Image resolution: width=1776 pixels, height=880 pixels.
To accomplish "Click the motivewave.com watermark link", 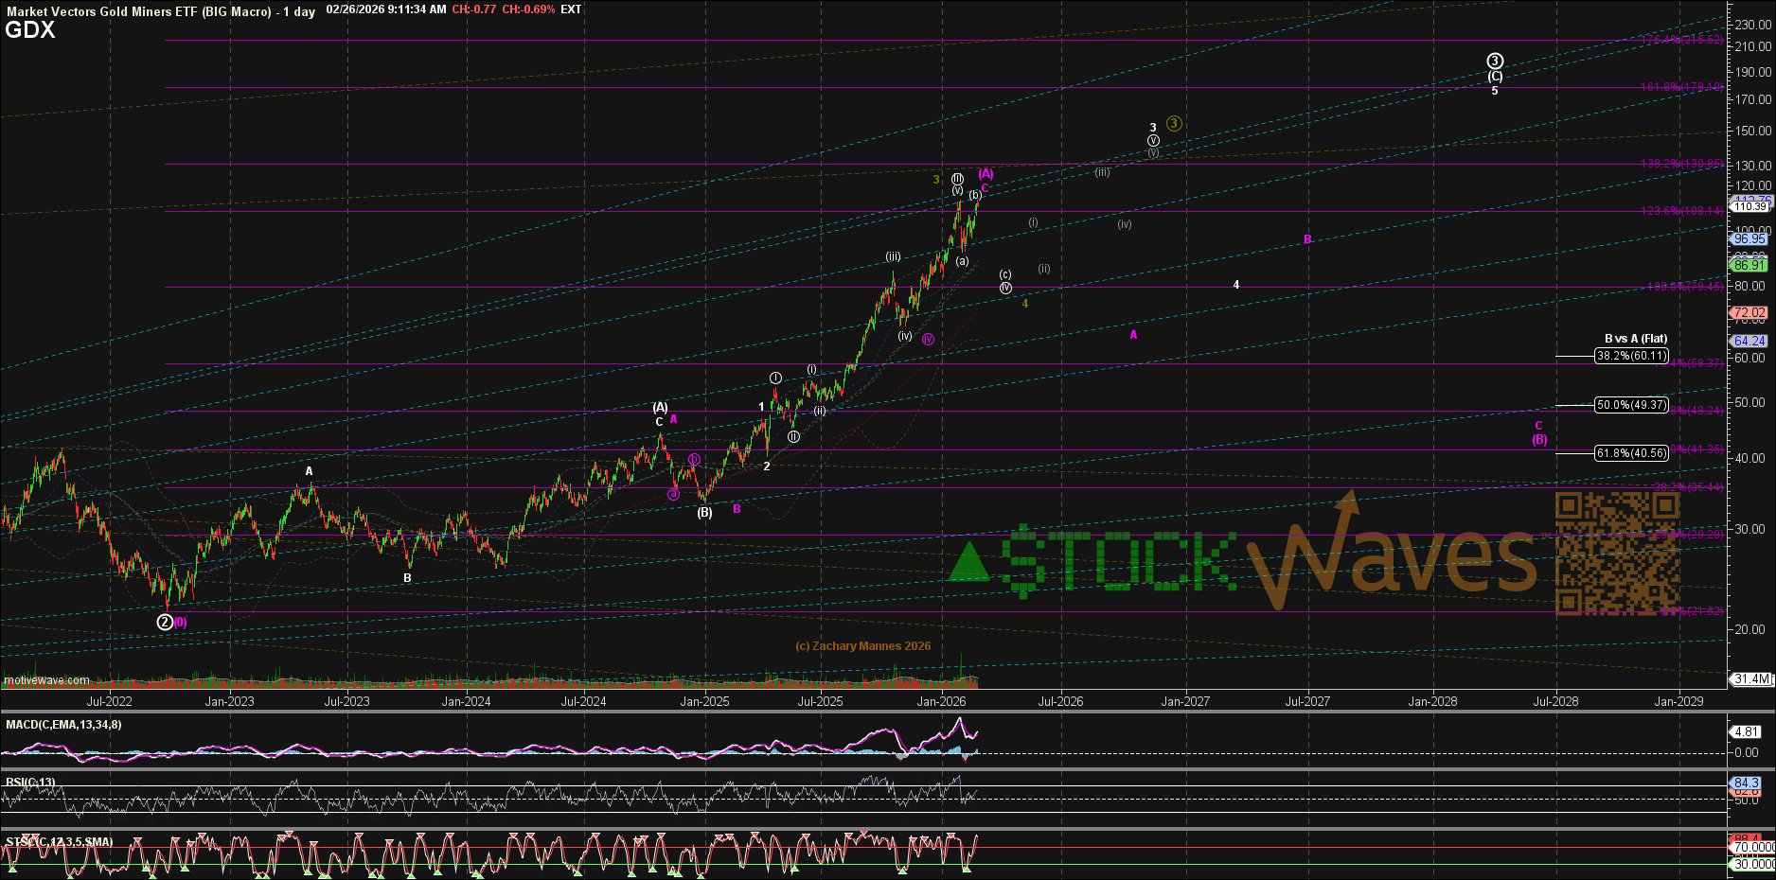I will [47, 680].
